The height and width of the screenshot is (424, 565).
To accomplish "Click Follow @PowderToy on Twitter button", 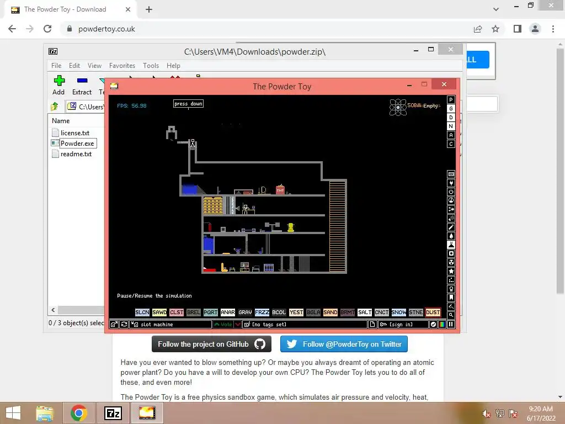I will click(344, 344).
